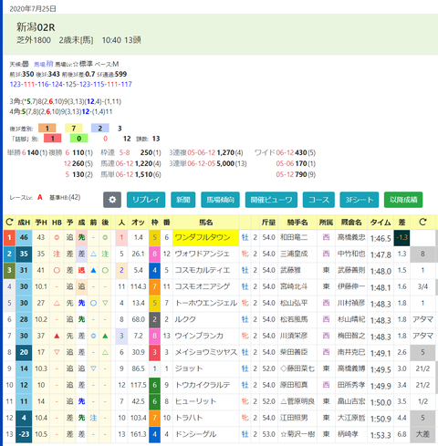This screenshot has height=446, width=438.
Task: Sort by オッ odds column header
Action: (x=138, y=223)
